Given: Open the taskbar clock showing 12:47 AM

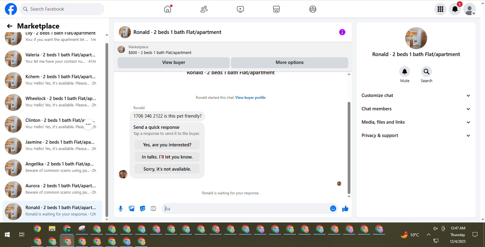Looking at the screenshot, I should click(458, 235).
